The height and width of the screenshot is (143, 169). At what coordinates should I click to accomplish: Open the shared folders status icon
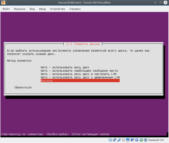tap(123, 140)
